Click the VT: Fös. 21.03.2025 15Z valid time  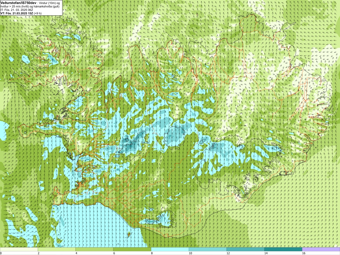coord(17,13)
